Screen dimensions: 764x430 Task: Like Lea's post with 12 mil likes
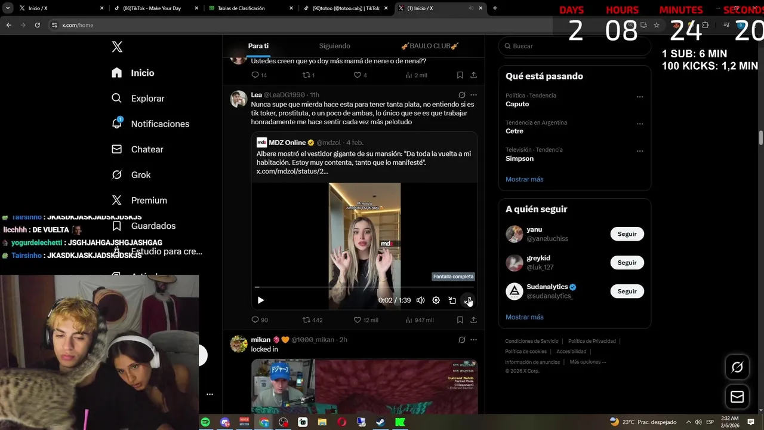[366, 320]
